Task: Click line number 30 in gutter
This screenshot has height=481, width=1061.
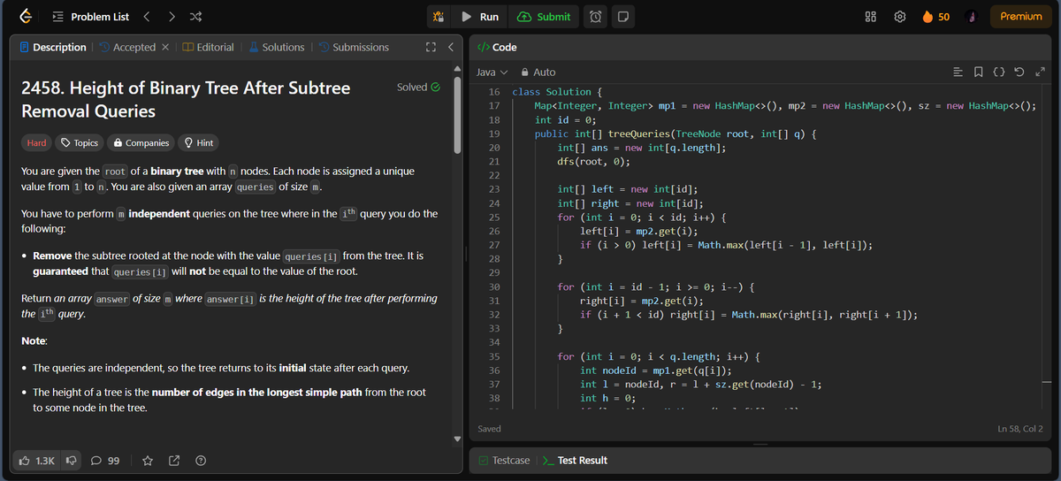Action: point(494,287)
